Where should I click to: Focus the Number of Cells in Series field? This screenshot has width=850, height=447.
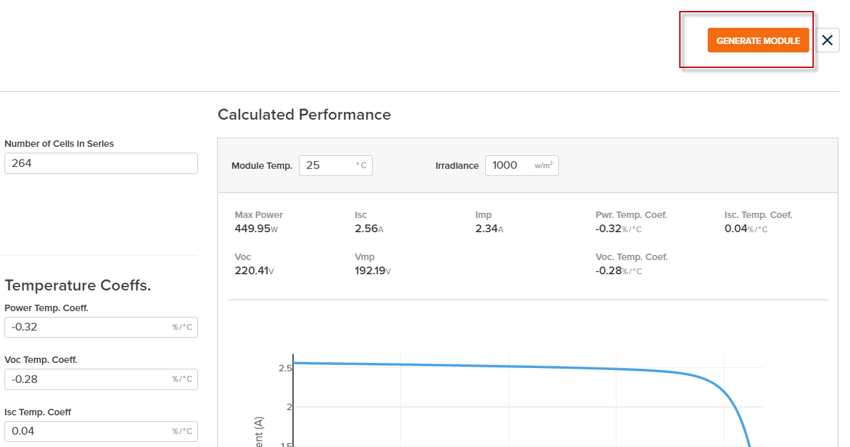101,163
